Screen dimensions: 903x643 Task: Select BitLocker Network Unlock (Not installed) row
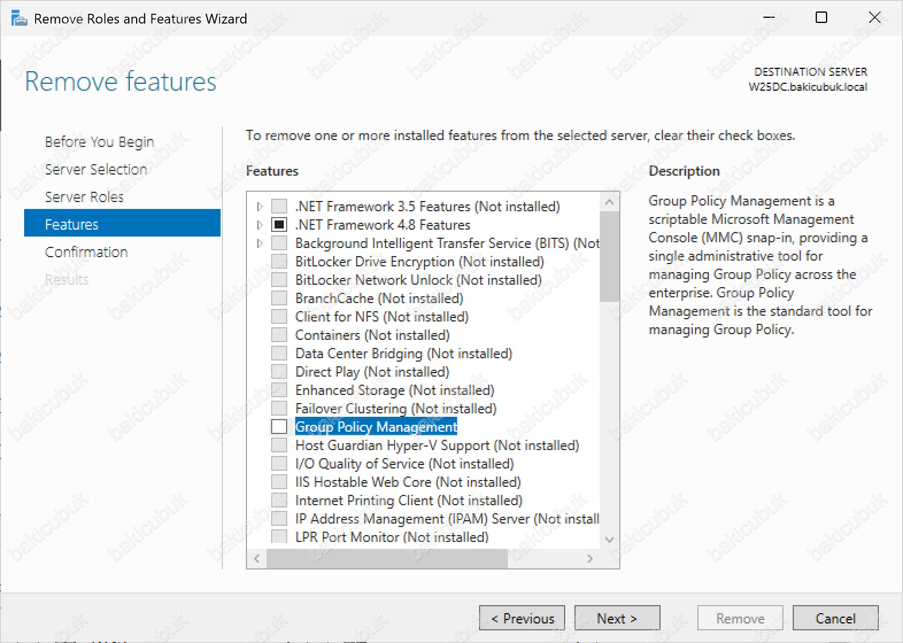click(418, 280)
